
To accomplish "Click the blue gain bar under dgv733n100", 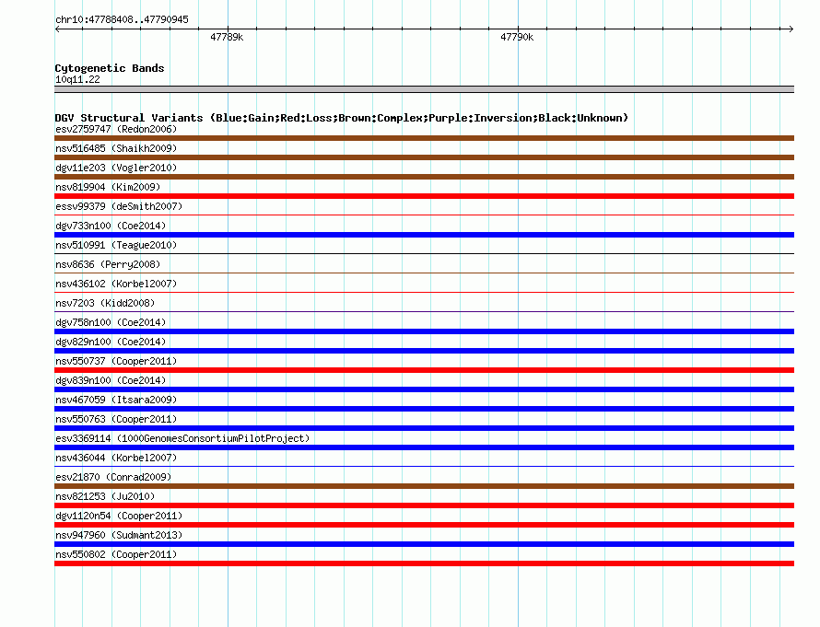I will pyautogui.click(x=424, y=235).
